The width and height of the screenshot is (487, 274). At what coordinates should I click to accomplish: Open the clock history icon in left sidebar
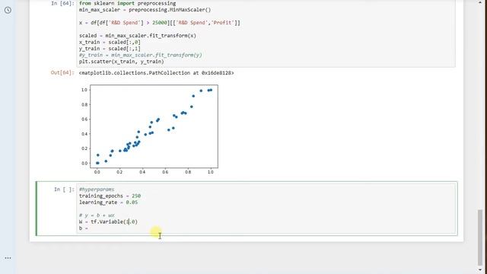(8, 10)
